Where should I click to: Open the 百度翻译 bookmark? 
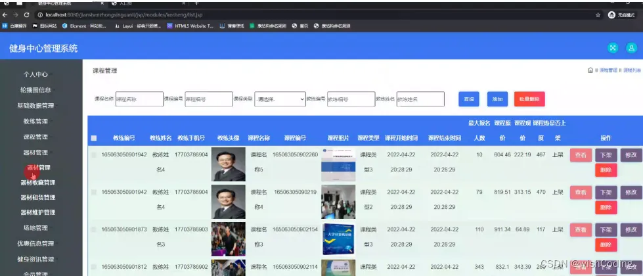(14, 26)
